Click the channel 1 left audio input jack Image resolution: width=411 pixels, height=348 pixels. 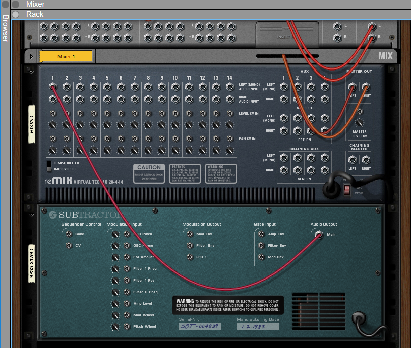point(52,87)
